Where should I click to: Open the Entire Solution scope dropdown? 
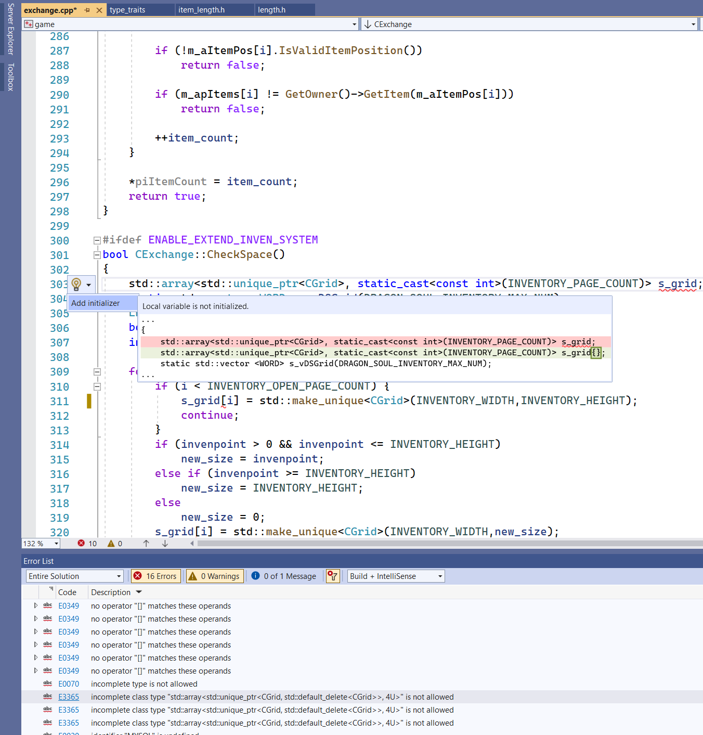[x=75, y=576]
